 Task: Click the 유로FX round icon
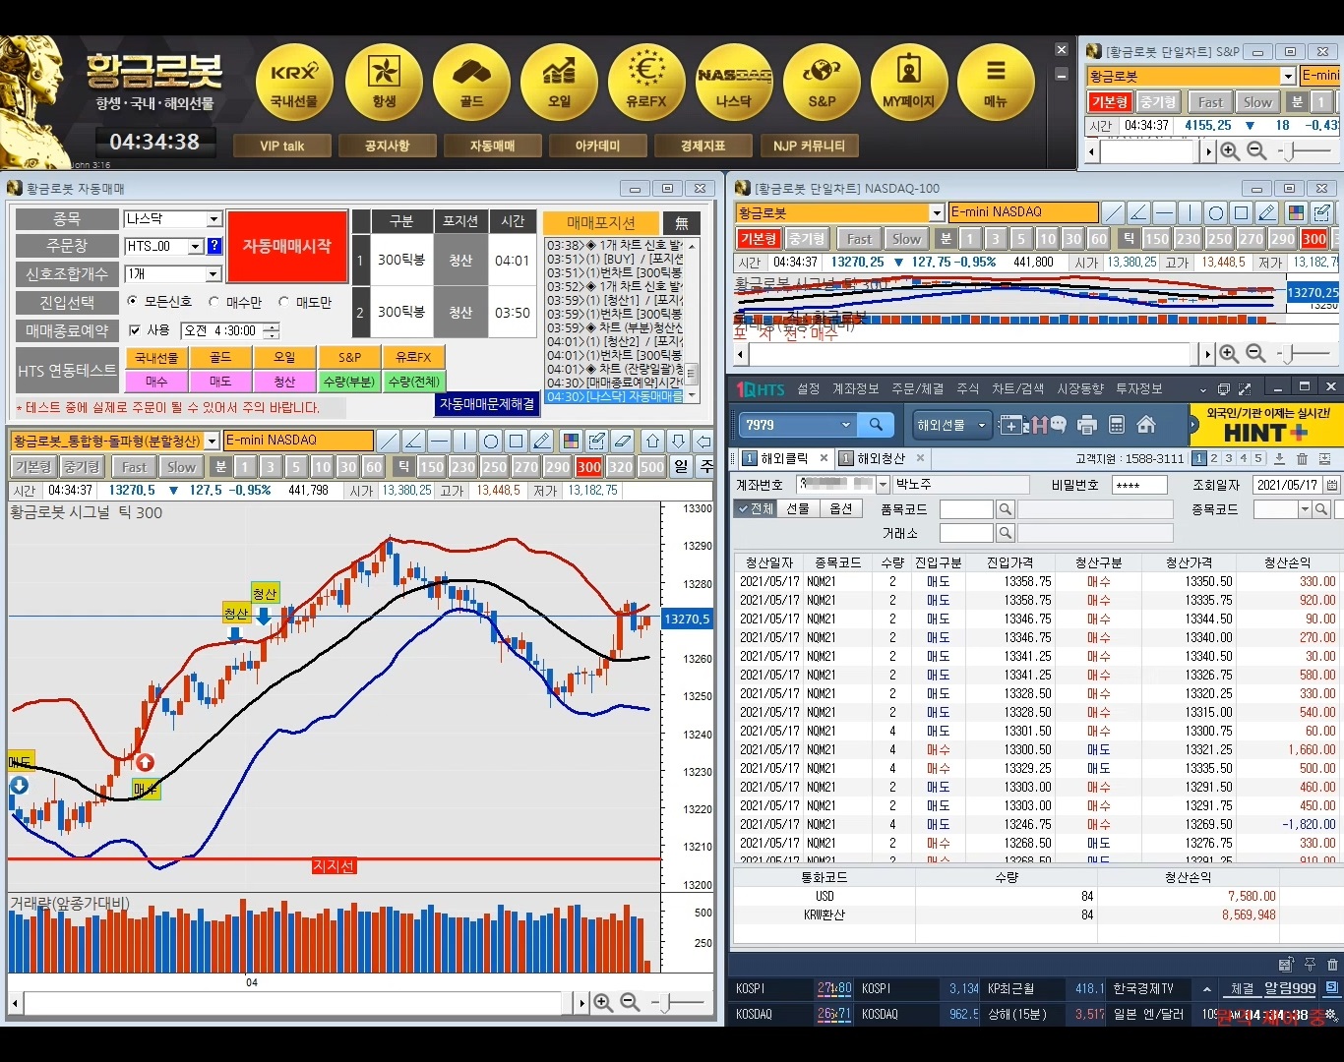tap(645, 82)
